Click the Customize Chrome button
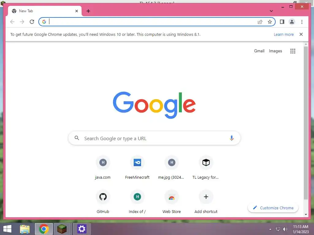This screenshot has height=235, width=314. tap(273, 208)
